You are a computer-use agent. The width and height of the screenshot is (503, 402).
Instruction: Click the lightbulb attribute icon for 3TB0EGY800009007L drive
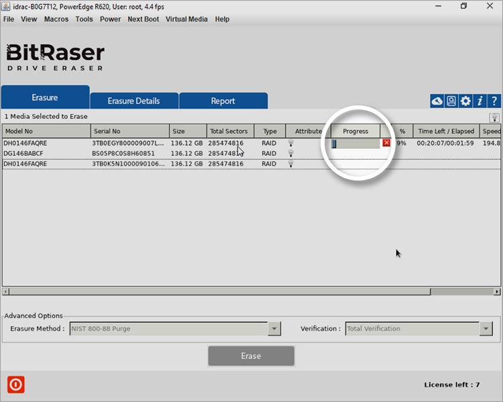coord(290,143)
